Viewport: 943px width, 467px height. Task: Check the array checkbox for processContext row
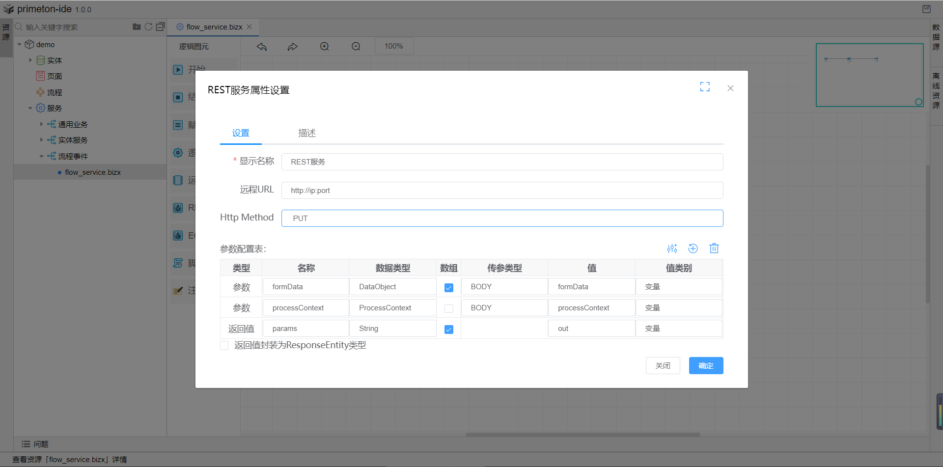click(x=448, y=308)
